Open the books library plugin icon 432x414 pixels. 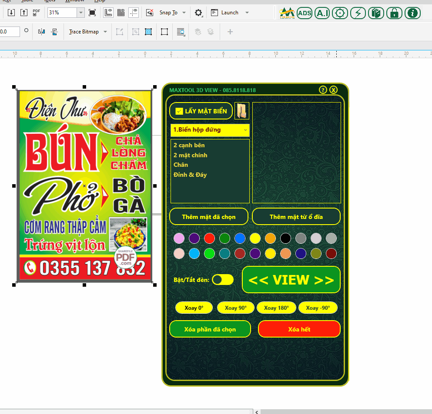click(x=376, y=13)
